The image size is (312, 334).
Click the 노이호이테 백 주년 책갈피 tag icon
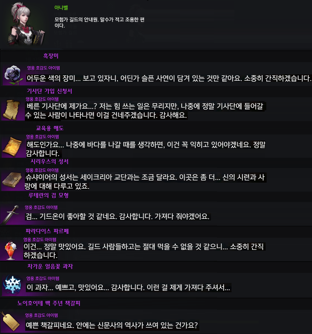tap(11, 322)
